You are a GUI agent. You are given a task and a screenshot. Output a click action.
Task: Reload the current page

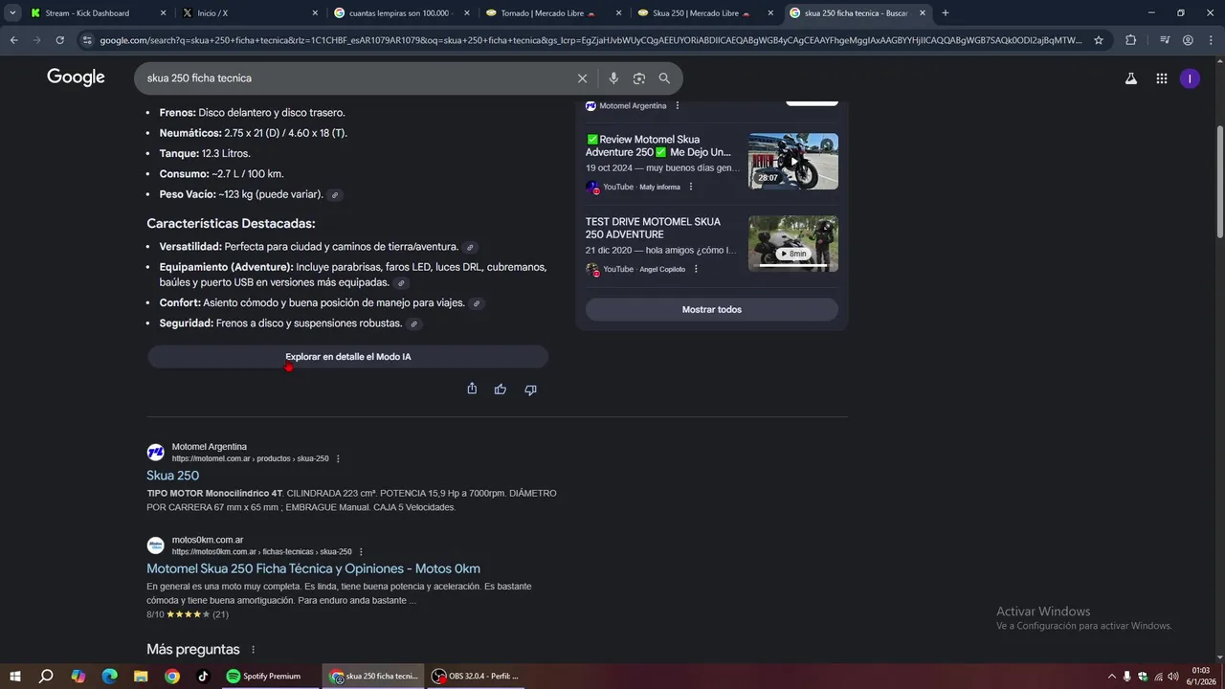point(59,40)
